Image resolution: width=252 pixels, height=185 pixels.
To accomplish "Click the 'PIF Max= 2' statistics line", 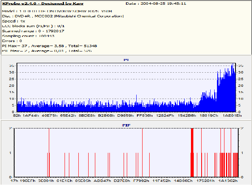I will coord(47,51).
